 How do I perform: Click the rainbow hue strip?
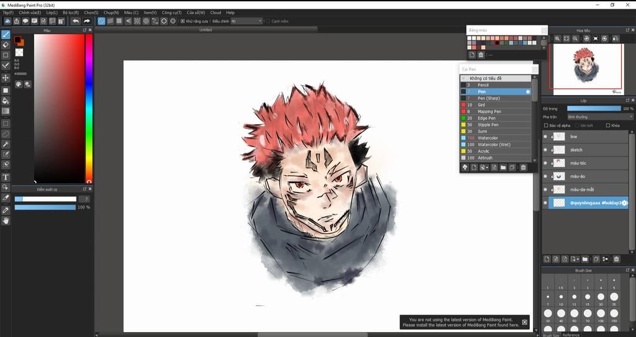pyautogui.click(x=89, y=108)
